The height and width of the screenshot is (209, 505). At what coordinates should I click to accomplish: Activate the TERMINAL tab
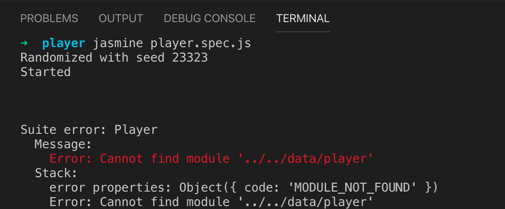(303, 18)
